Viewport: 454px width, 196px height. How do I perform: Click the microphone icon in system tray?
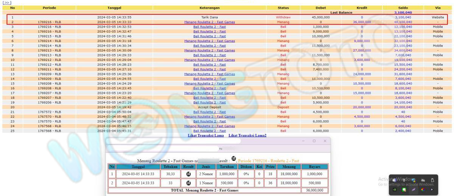pos(404,180)
